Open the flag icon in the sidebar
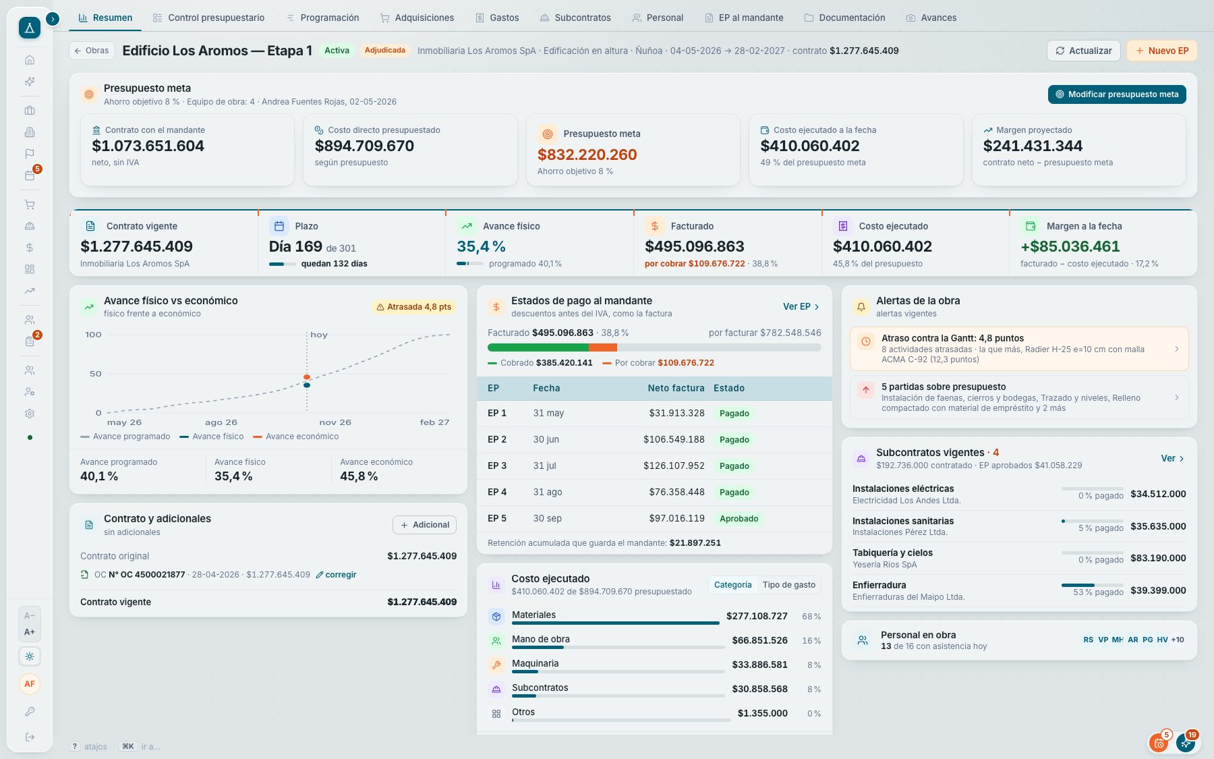This screenshot has height=759, width=1214. coord(30,154)
